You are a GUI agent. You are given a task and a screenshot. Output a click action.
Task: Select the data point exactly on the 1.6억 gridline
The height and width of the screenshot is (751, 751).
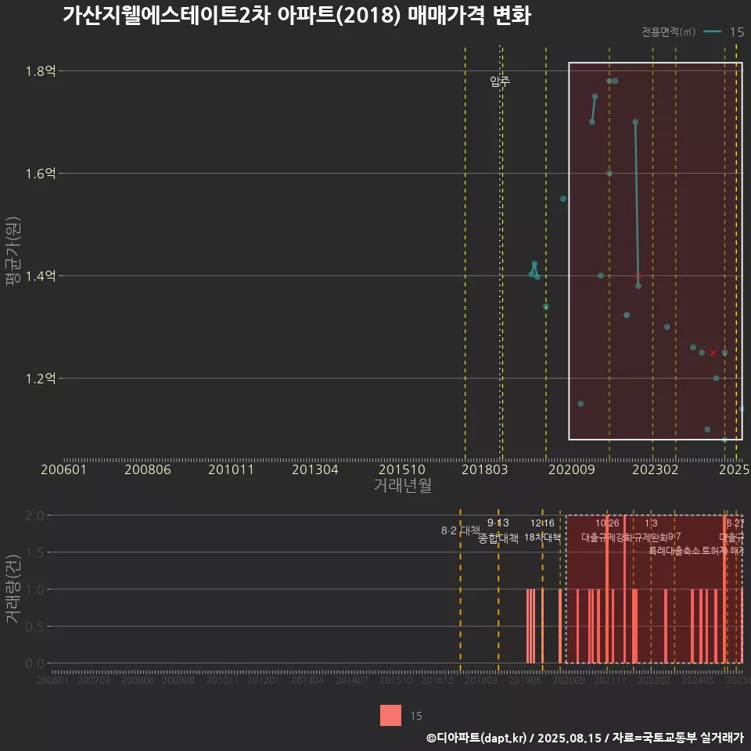[x=609, y=174]
